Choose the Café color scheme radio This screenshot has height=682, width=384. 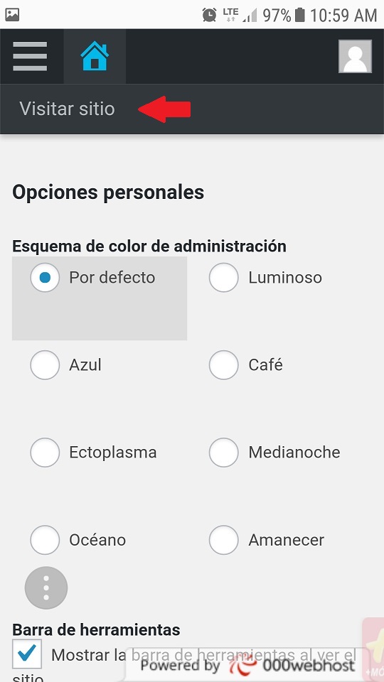(224, 365)
